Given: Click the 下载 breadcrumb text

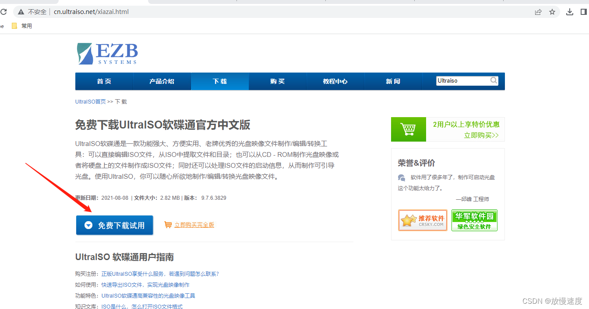Looking at the screenshot, I should coord(121,101).
